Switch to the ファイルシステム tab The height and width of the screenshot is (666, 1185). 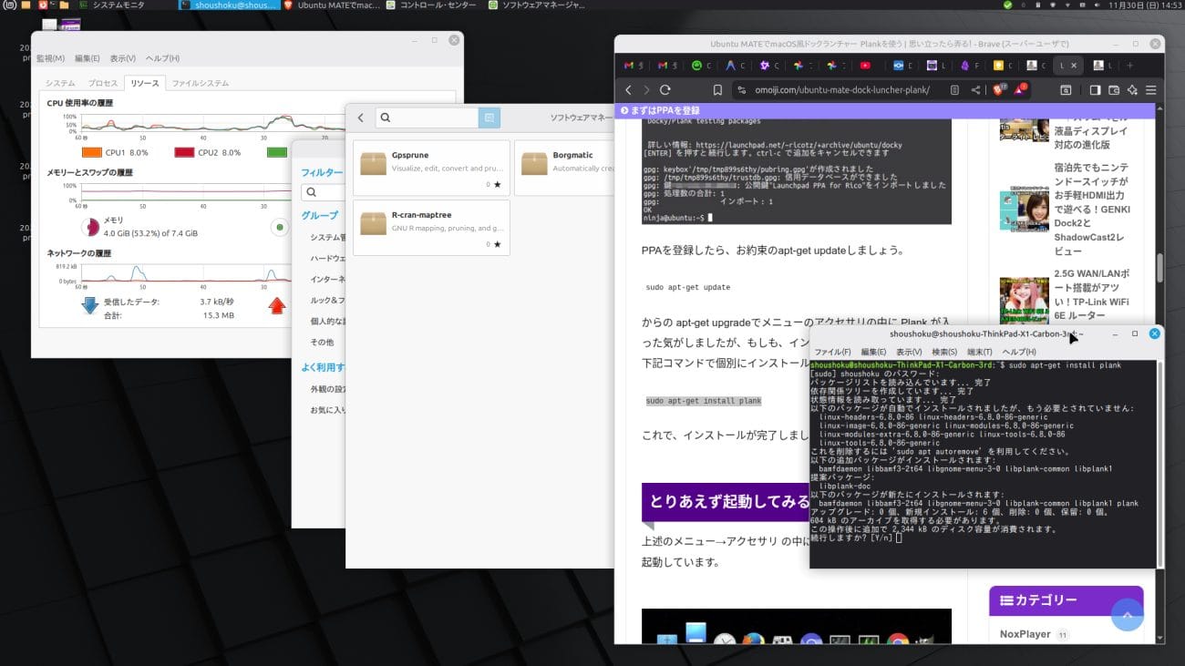click(201, 83)
